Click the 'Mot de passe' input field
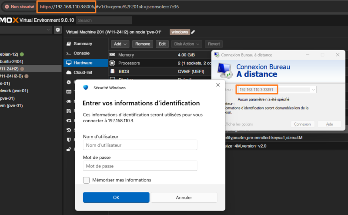This screenshot has height=215, width=348. tap(140, 166)
